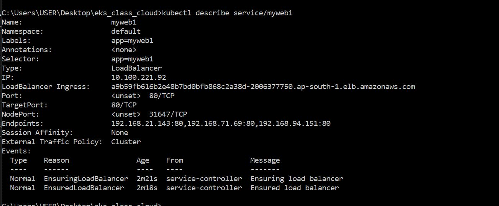
Task: Click the Message column header in Events
Action: click(265, 160)
